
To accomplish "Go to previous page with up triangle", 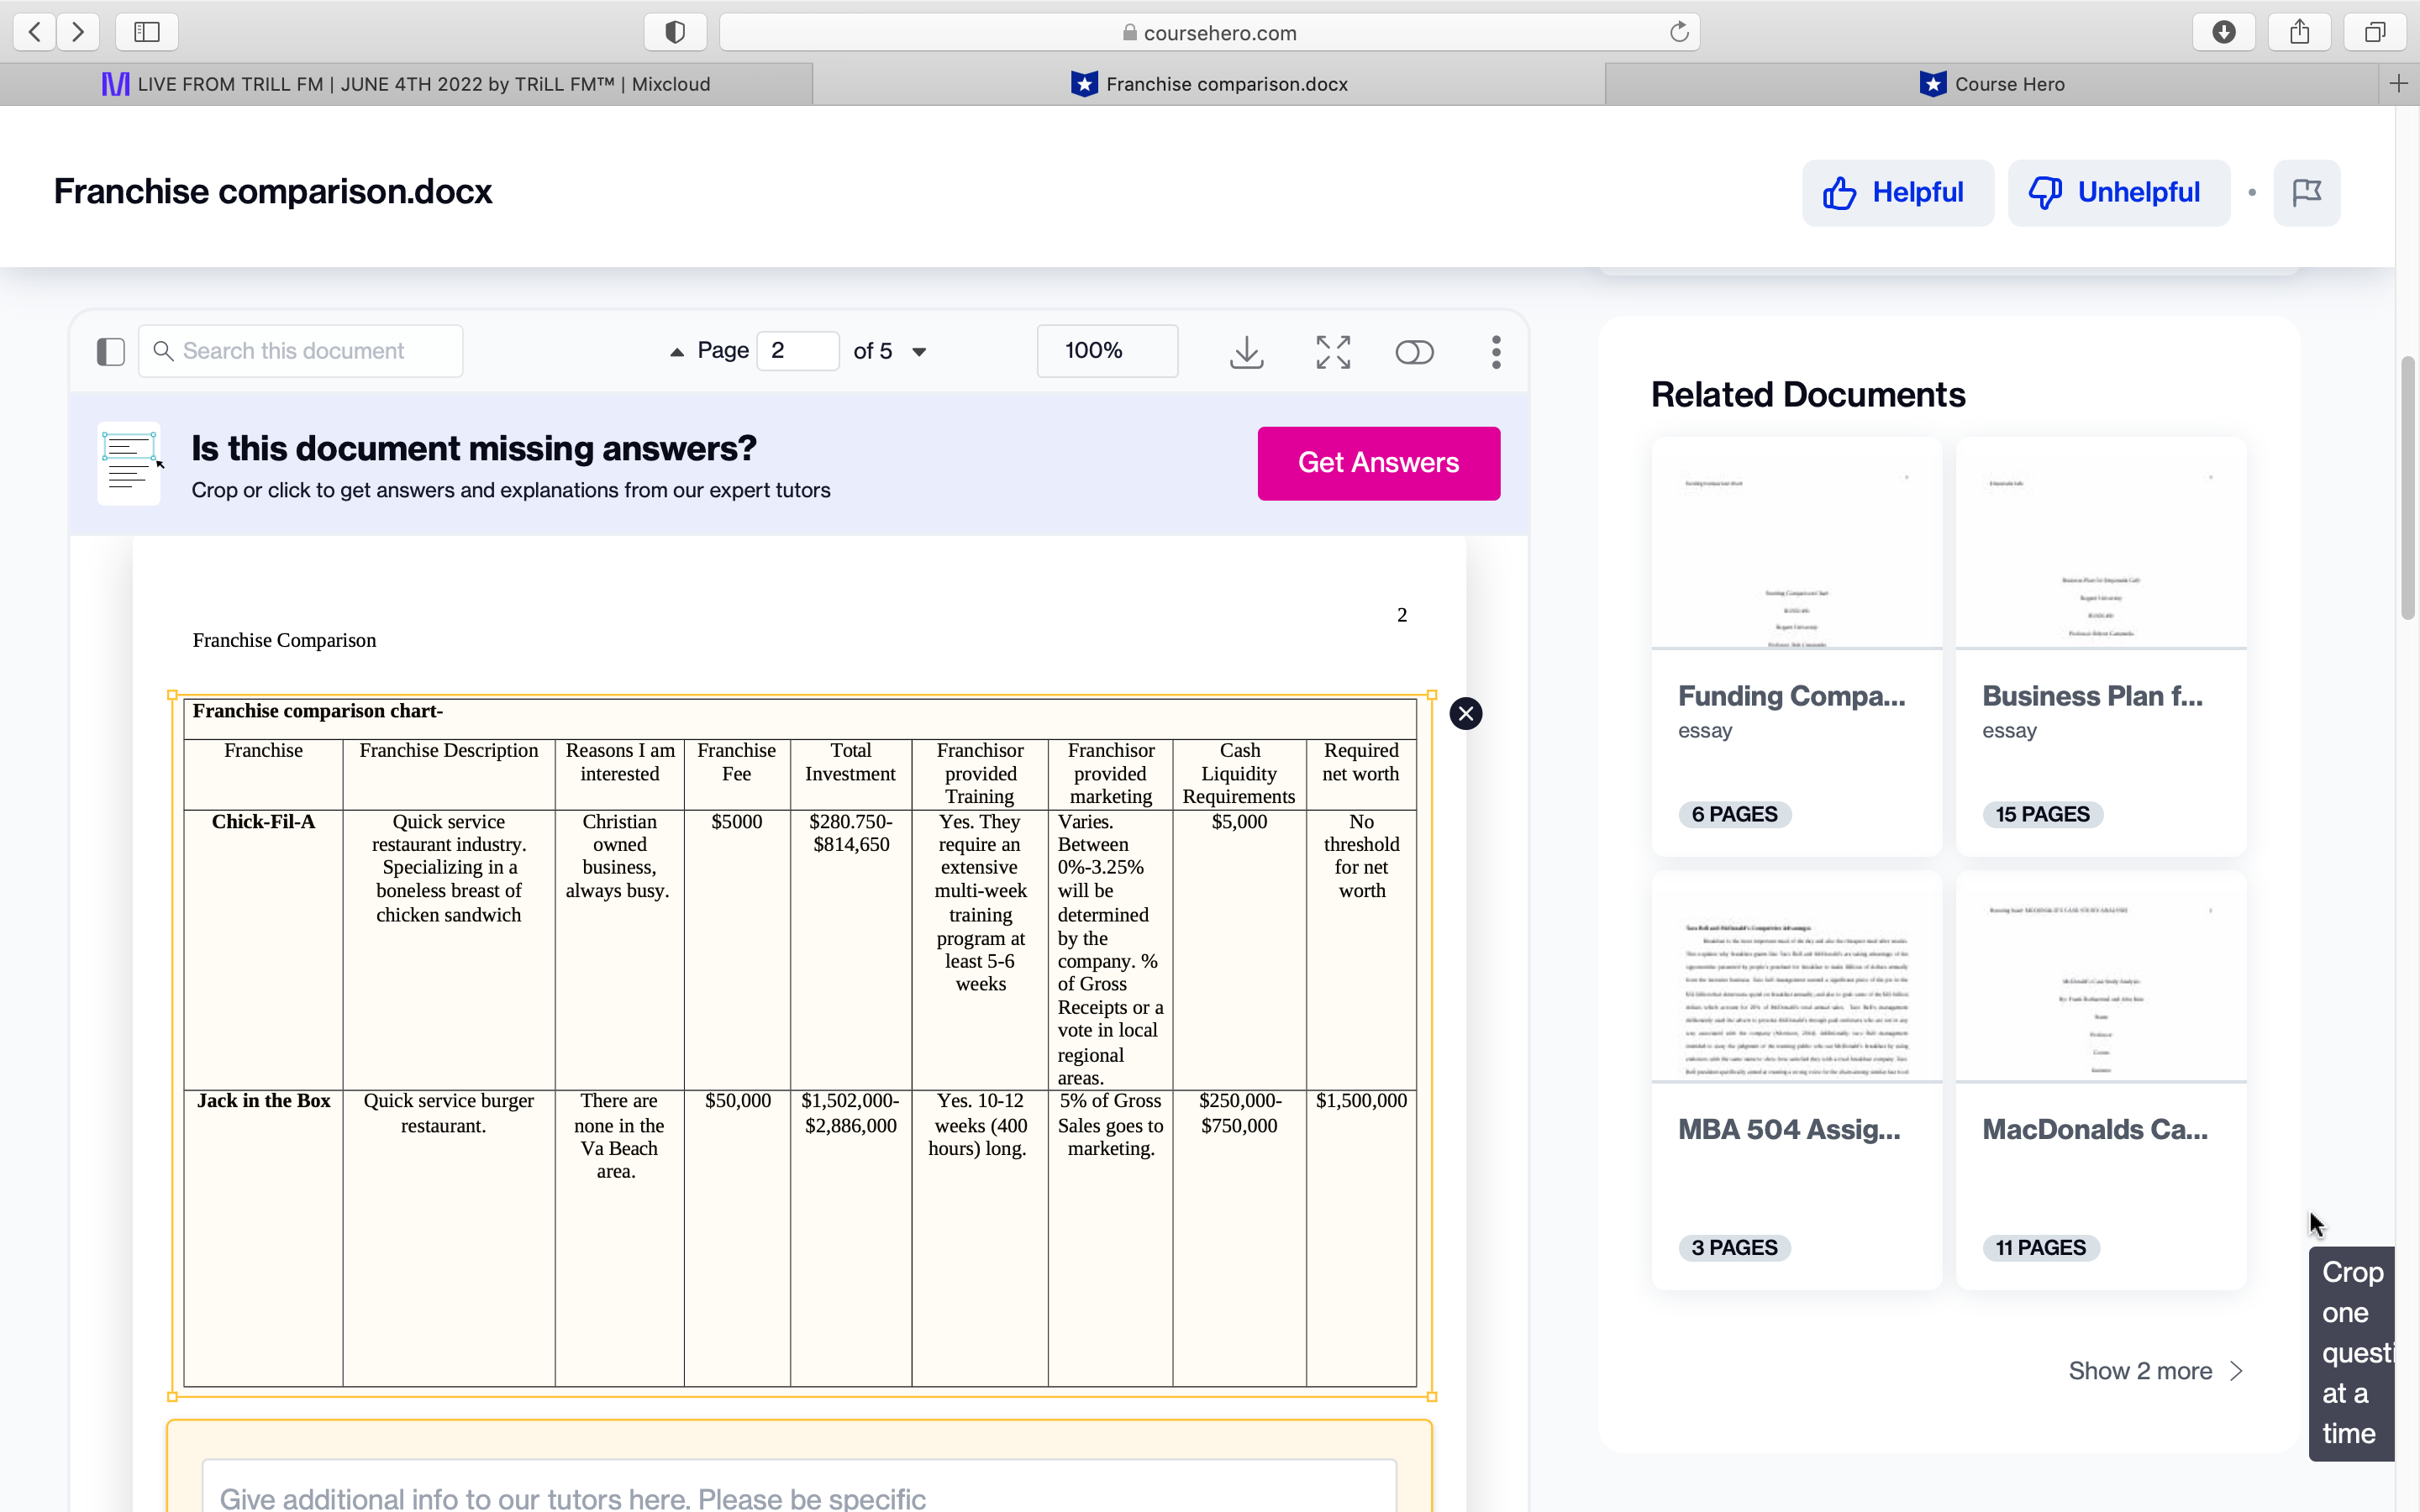I will click(x=677, y=351).
